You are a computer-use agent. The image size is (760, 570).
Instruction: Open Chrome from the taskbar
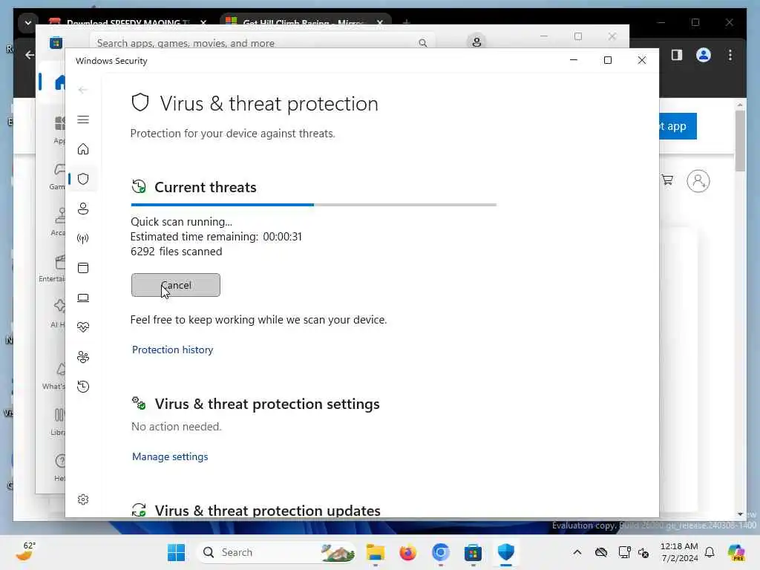[x=440, y=552]
